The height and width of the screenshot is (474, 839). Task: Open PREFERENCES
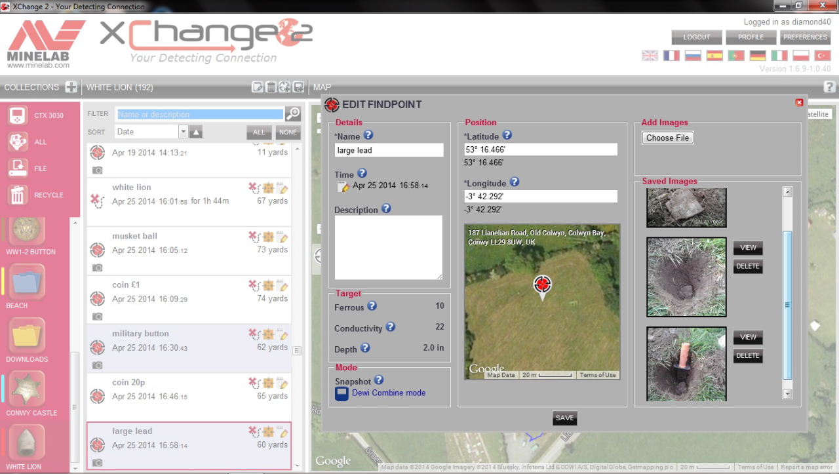pos(806,37)
